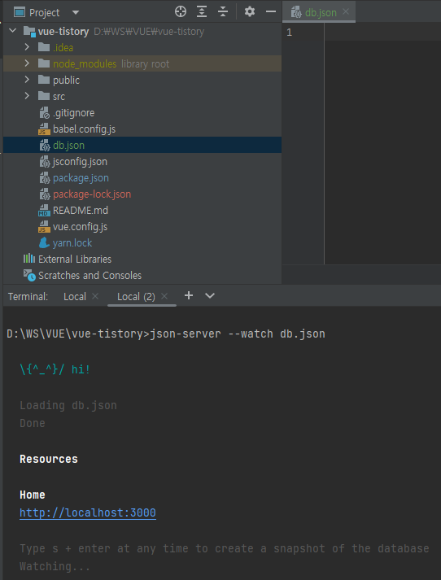Viewport: 441px width, 580px height.
Task: Expand the .idea folder
Action: coord(27,47)
